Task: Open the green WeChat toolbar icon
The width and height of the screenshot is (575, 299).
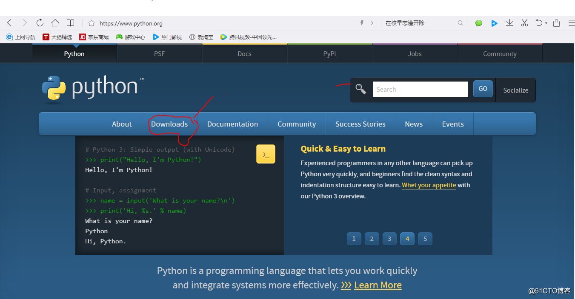Action: pyautogui.click(x=479, y=23)
